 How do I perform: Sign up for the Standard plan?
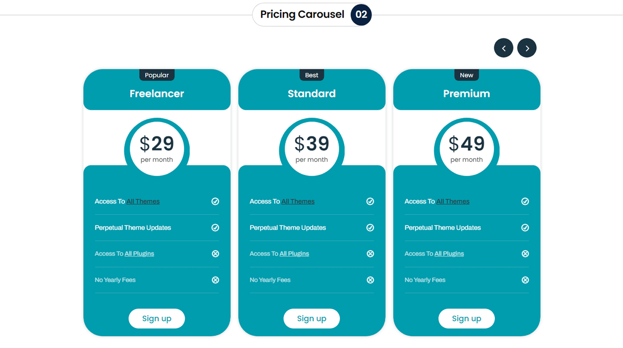[311, 318]
